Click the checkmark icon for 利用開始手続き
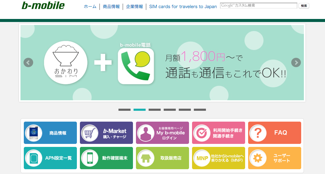The height and width of the screenshot is (174, 325). (x=202, y=133)
